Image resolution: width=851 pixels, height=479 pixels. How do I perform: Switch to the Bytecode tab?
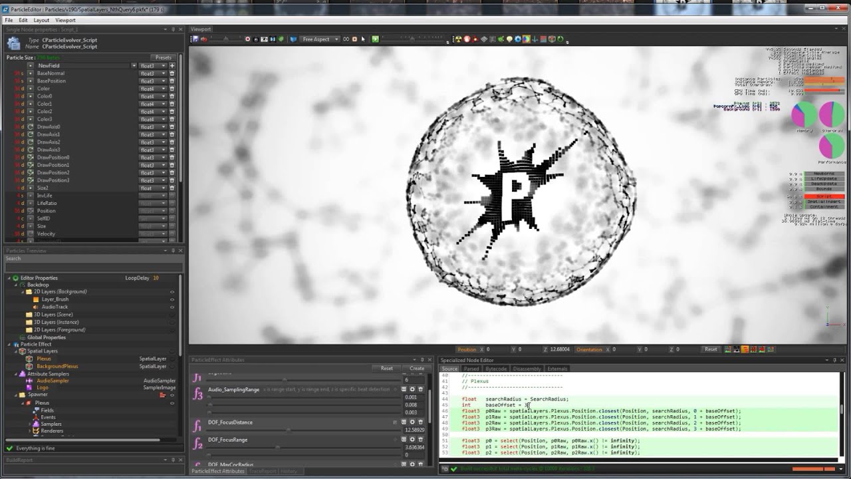pos(496,369)
